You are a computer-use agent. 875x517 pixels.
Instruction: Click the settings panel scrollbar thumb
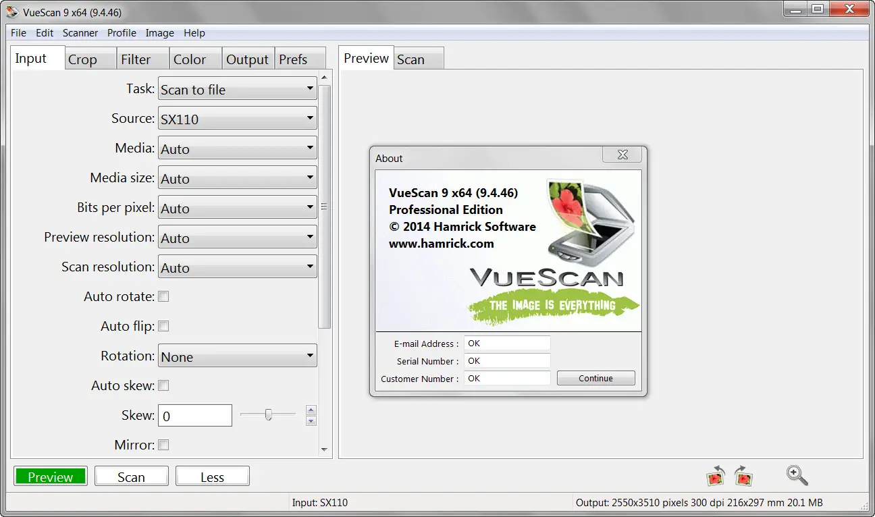(325, 207)
